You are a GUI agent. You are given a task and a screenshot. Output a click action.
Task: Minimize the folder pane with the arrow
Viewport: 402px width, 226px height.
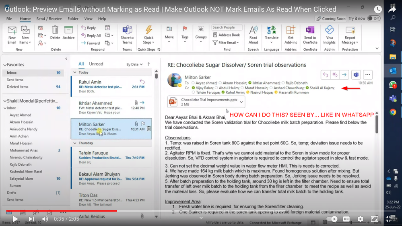pos(66,59)
